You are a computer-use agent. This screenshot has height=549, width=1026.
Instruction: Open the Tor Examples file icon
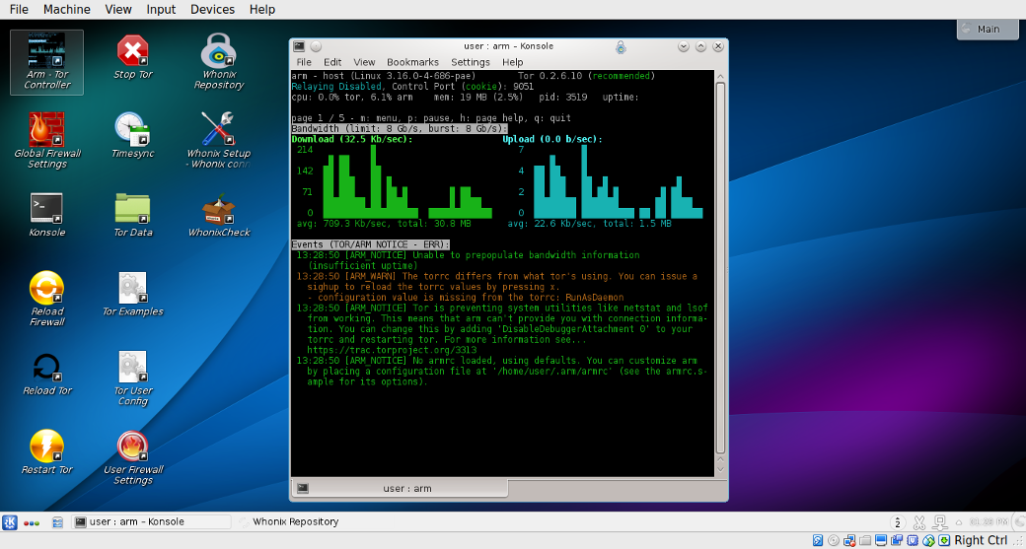133,295
